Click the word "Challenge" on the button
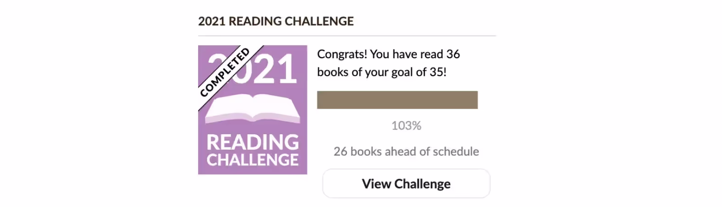 pos(422,184)
